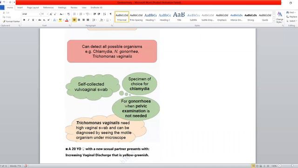Toggle align text left

[74, 20]
